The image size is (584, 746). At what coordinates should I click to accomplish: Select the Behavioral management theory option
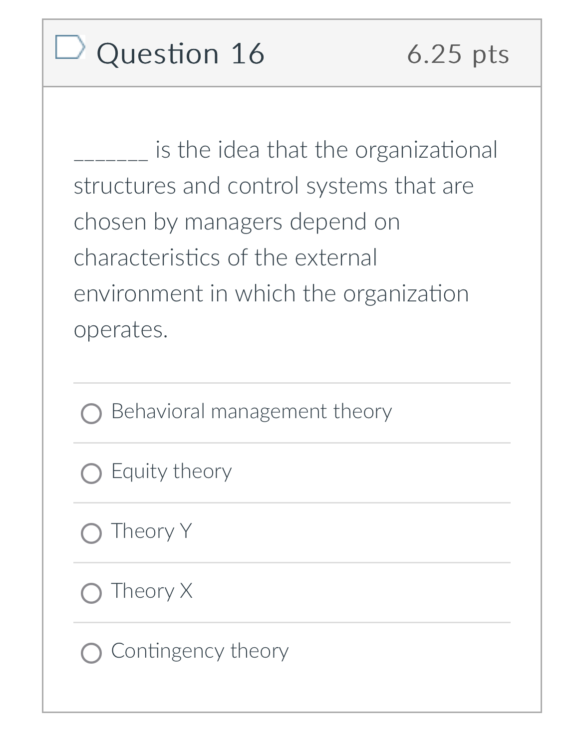click(92, 414)
